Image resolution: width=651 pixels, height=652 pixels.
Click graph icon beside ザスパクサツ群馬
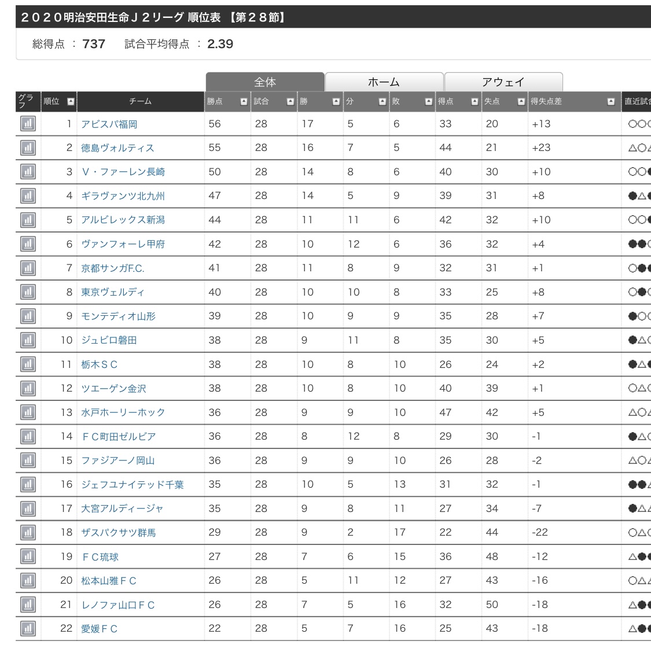[28, 533]
